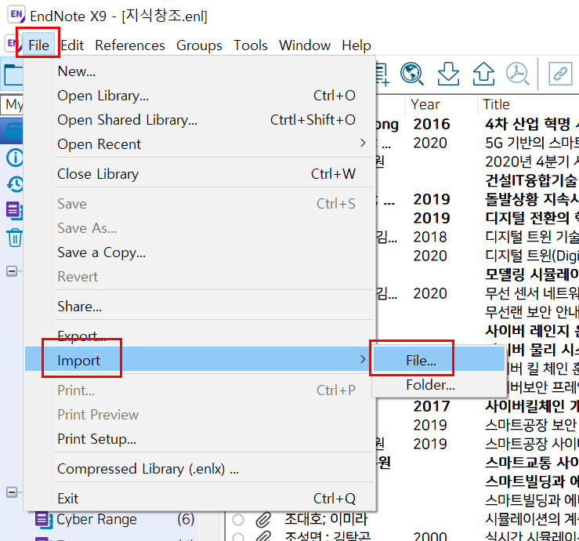Viewport: 579px width, 541px height.
Task: Select reference titled 돌발상황 지속
Action: click(532, 199)
